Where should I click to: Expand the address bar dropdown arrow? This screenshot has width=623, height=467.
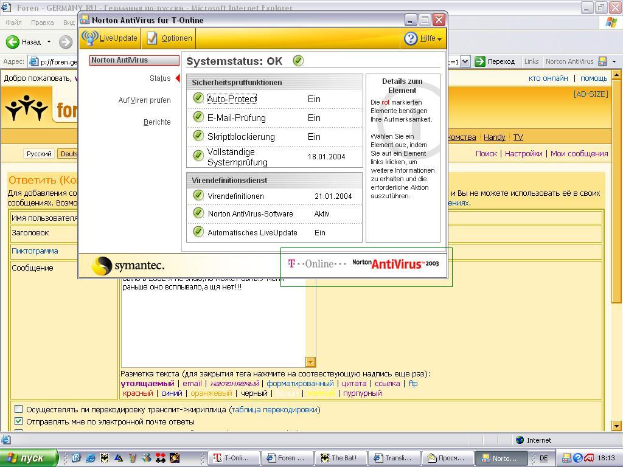(x=465, y=61)
